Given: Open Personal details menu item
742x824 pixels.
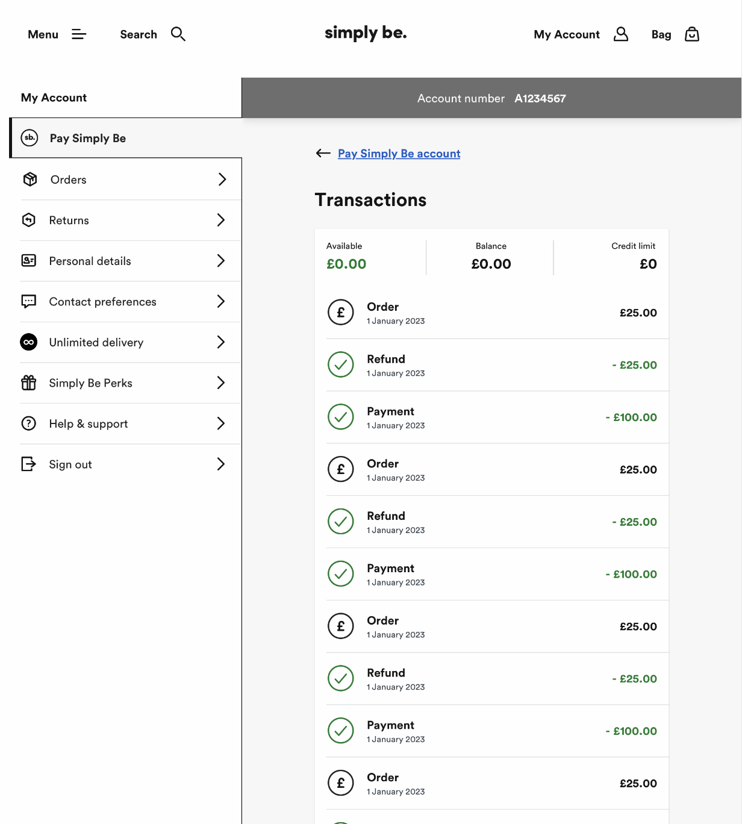Looking at the screenshot, I should [131, 261].
